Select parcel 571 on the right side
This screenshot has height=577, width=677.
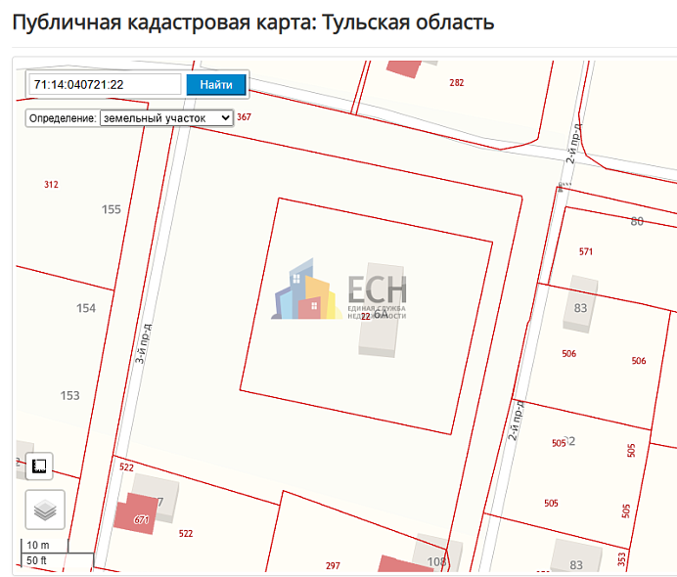[x=585, y=251]
